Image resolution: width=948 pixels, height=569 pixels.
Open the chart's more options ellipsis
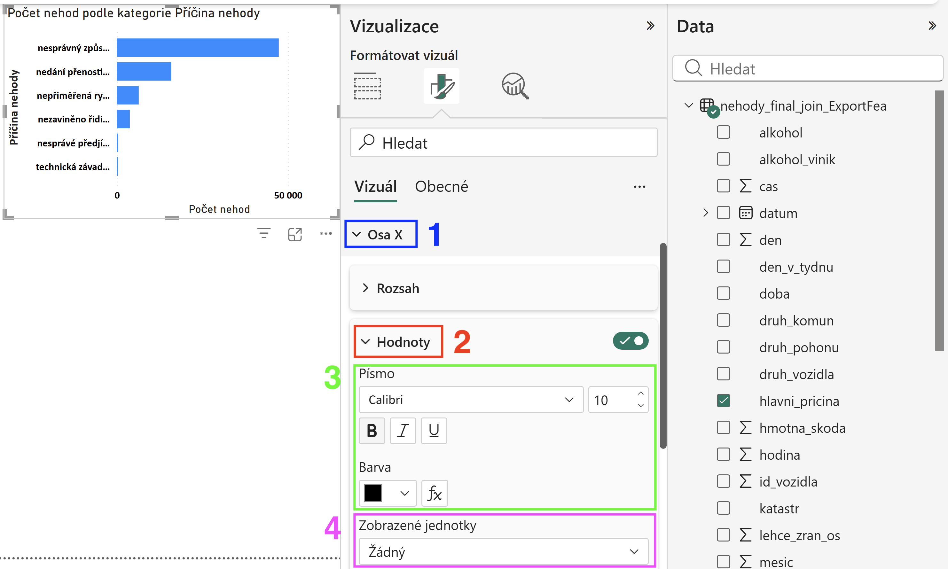coord(326,233)
